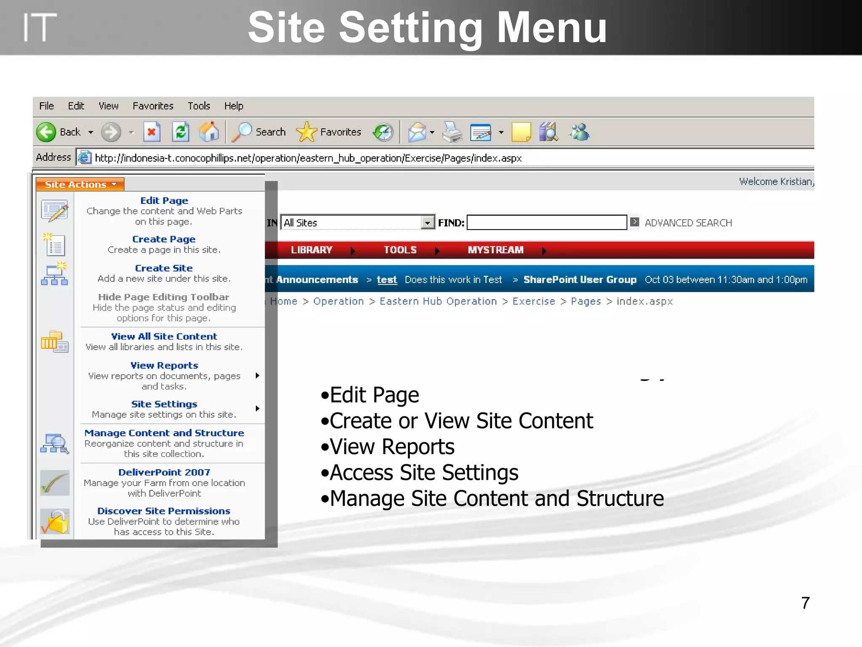Click the Mail envelope toolbar icon
Image resolution: width=862 pixels, height=647 pixels.
[x=417, y=132]
